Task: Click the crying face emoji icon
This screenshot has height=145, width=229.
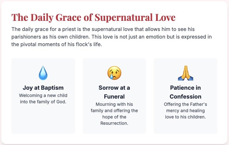Action: pyautogui.click(x=114, y=73)
